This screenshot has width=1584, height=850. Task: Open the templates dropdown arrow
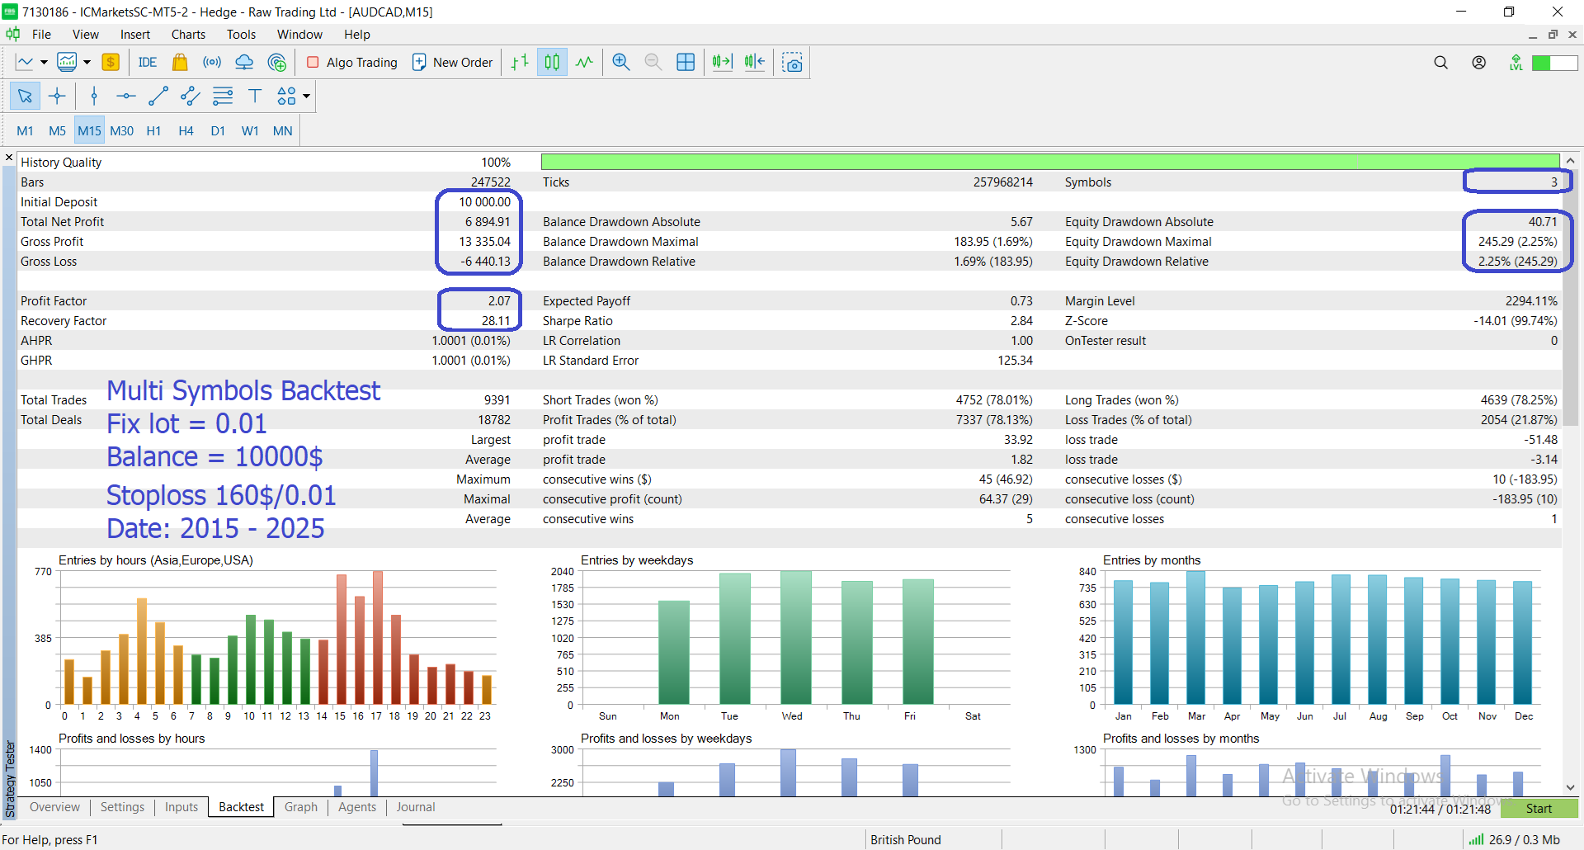[87, 63]
